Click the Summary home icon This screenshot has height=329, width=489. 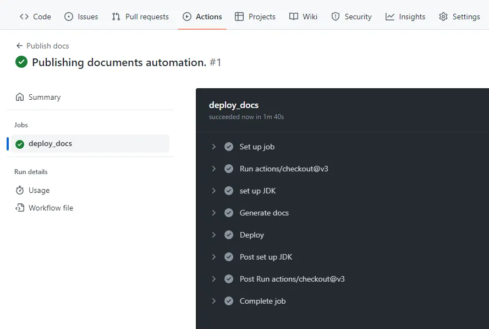pos(20,97)
